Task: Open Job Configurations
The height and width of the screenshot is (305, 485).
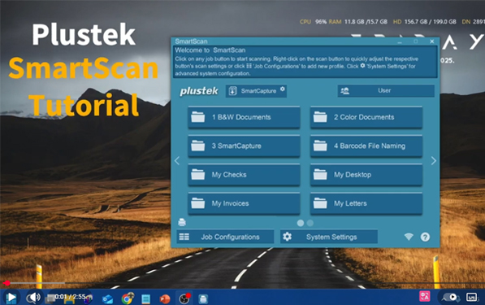Action: [x=225, y=237]
